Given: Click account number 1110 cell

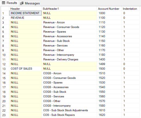Looking at the screenshot, I should (109, 22).
